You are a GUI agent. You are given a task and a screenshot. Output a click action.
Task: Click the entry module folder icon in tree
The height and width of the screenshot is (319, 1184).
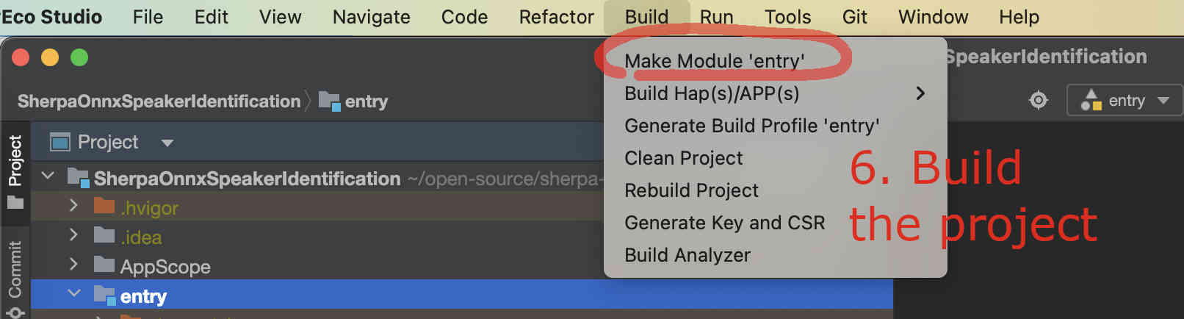coord(104,295)
